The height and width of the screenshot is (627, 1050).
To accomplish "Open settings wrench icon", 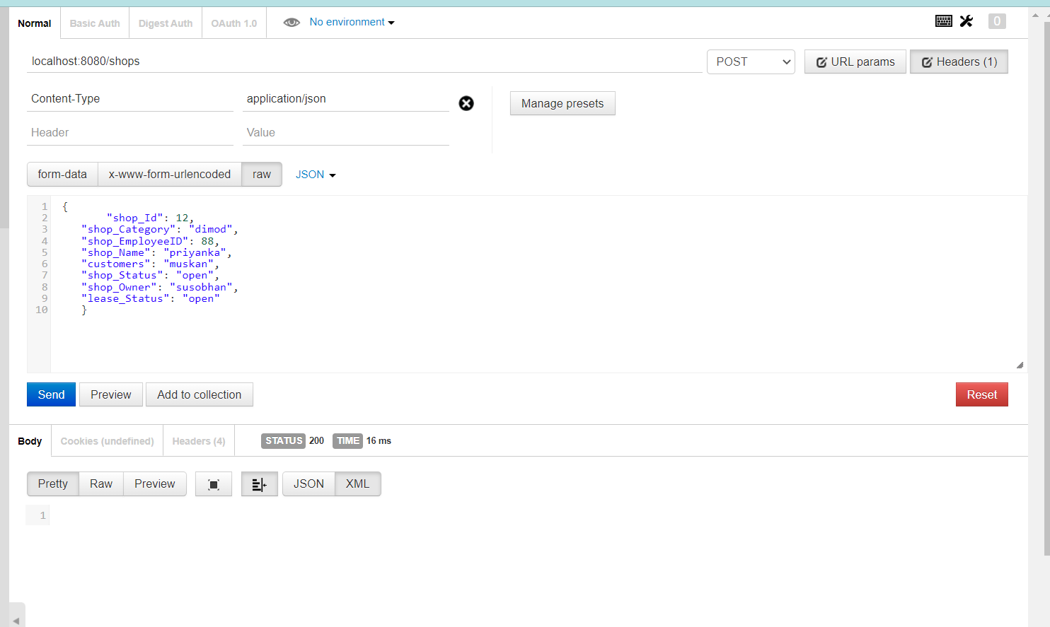I will coord(967,21).
